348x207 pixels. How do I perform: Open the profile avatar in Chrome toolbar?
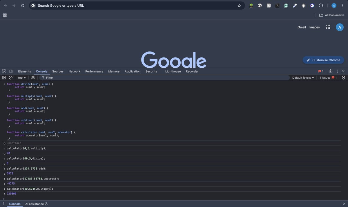click(x=334, y=5)
